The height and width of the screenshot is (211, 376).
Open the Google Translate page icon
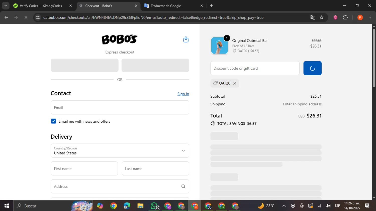click(313, 18)
